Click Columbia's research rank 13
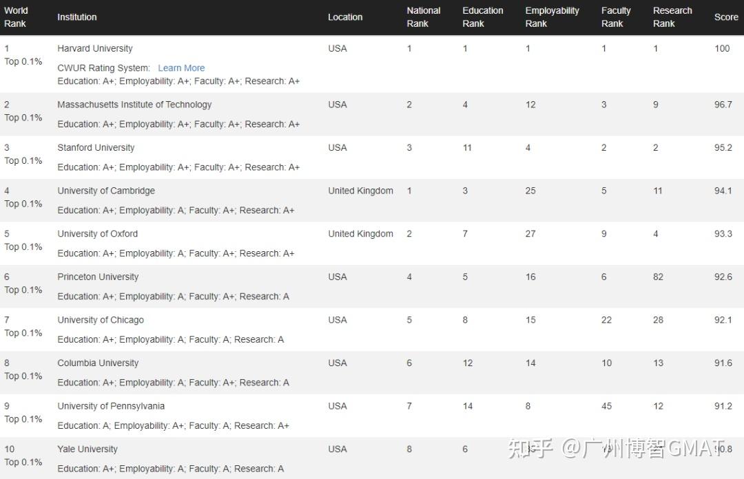This screenshot has width=744, height=479. [x=658, y=363]
